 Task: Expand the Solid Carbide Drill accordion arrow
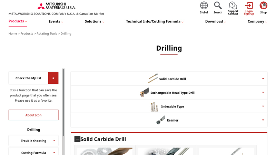pos(263,79)
